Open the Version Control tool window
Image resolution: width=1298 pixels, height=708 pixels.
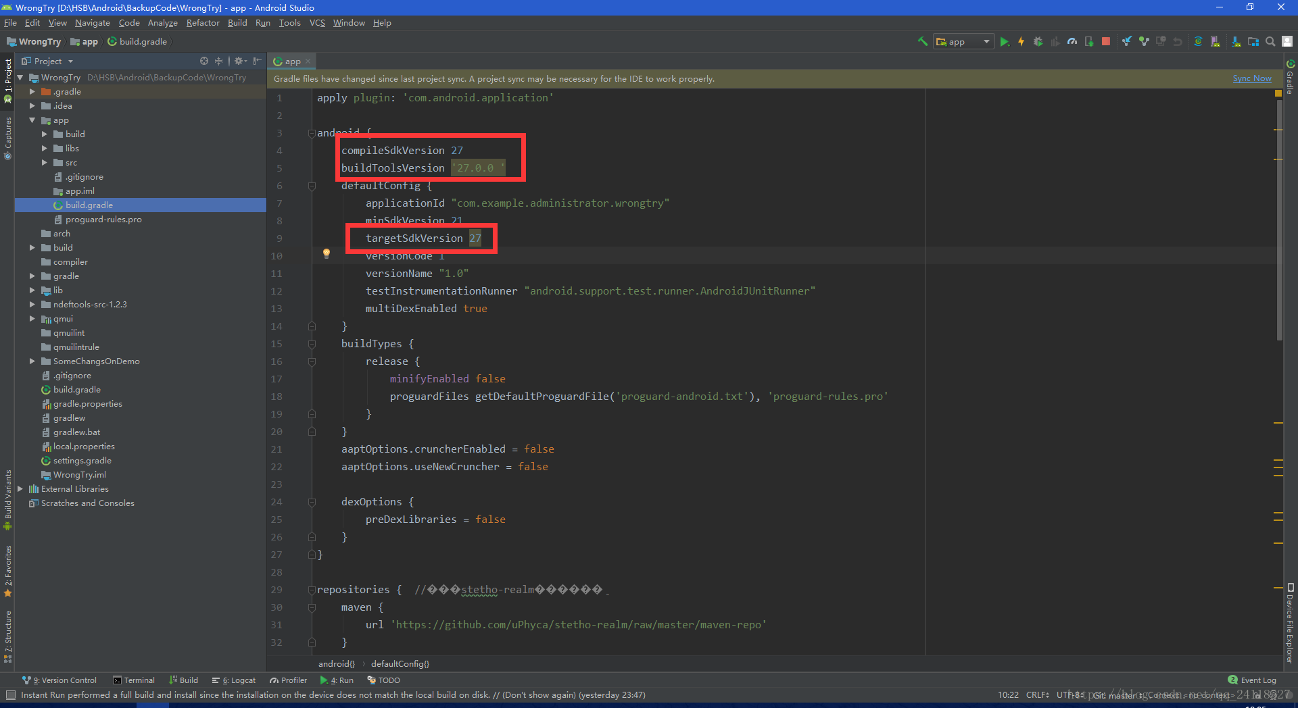(59, 680)
